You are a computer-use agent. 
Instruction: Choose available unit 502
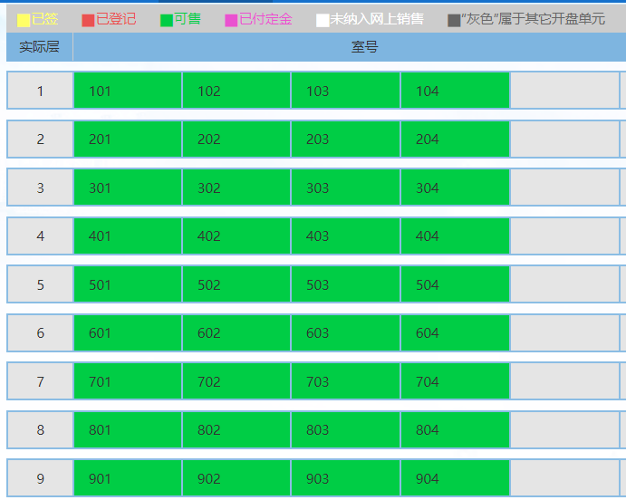[236, 284]
